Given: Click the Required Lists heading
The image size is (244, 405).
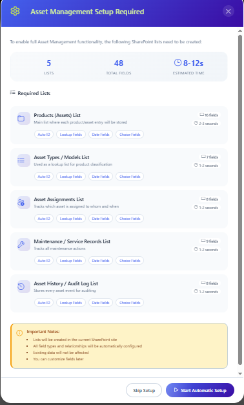Looking at the screenshot, I should 34,93.
